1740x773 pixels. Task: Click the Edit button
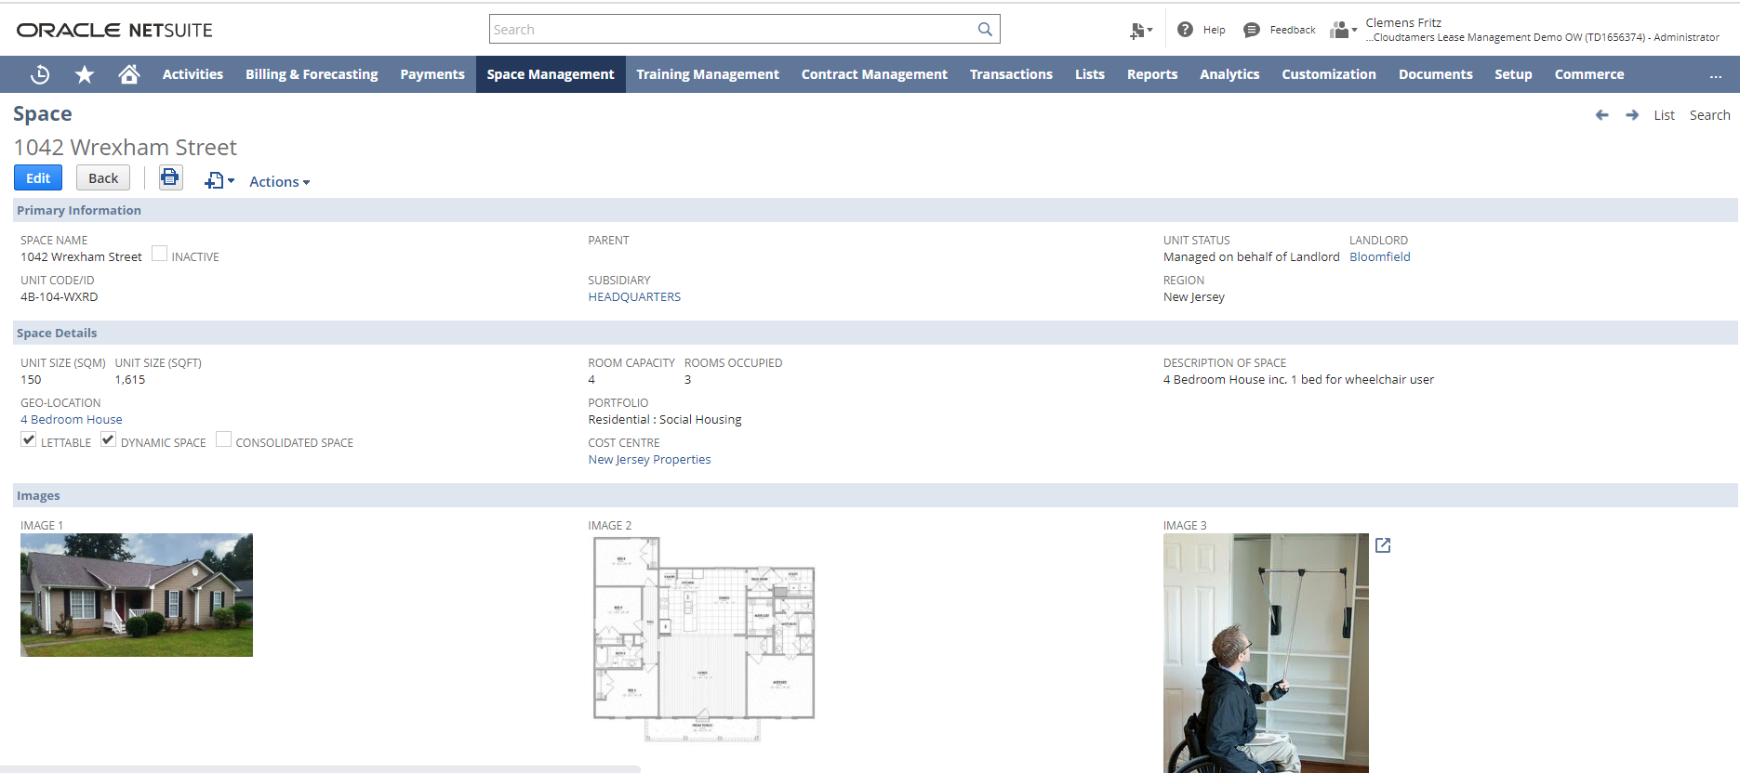(x=38, y=177)
